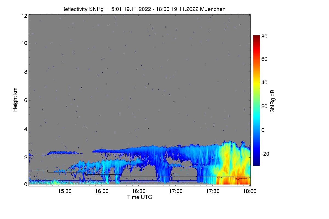Click the plot title 'Reflectivity SNRg'
Image resolution: width=329 pixels, height=219 pixels.
point(82,9)
